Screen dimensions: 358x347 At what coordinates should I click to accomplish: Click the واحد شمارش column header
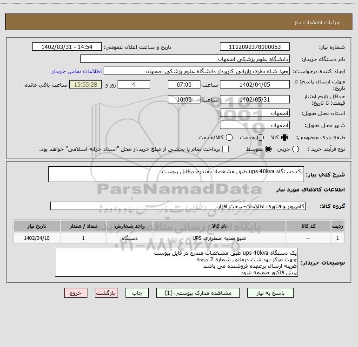[129, 226]
